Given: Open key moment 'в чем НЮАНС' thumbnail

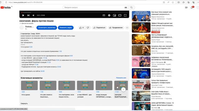Looking at the screenshot, I should tap(85, 85).
